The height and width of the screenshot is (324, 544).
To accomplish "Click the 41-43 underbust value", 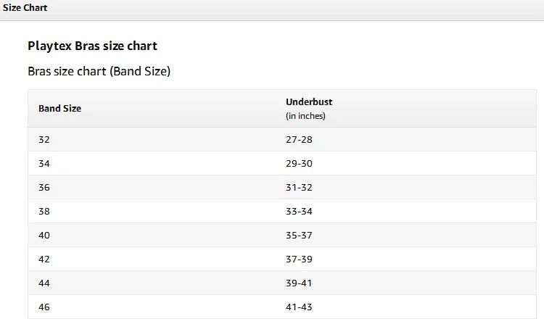I will click(x=299, y=307).
